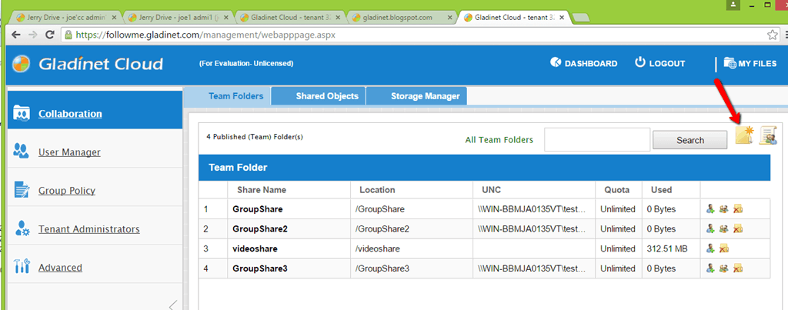This screenshot has width=788, height=310.
Task: Open the team folder permissions report icon
Action: (x=768, y=136)
